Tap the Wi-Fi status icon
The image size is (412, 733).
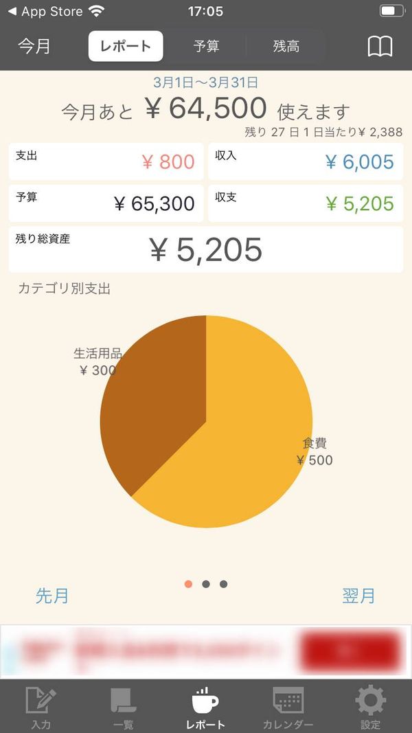pyautogui.click(x=97, y=11)
